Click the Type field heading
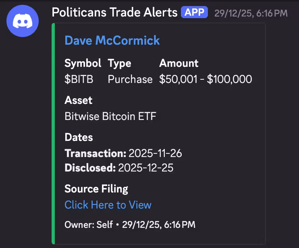This screenshot has width=299, height=248. pyautogui.click(x=119, y=63)
